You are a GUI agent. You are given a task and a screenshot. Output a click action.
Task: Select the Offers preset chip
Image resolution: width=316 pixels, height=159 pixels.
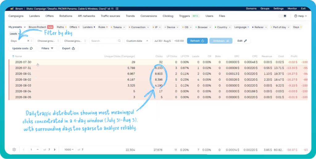tap(74, 27)
